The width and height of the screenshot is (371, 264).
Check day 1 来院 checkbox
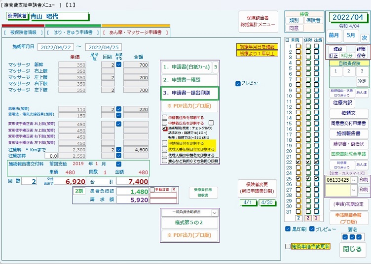[x=298, y=46]
